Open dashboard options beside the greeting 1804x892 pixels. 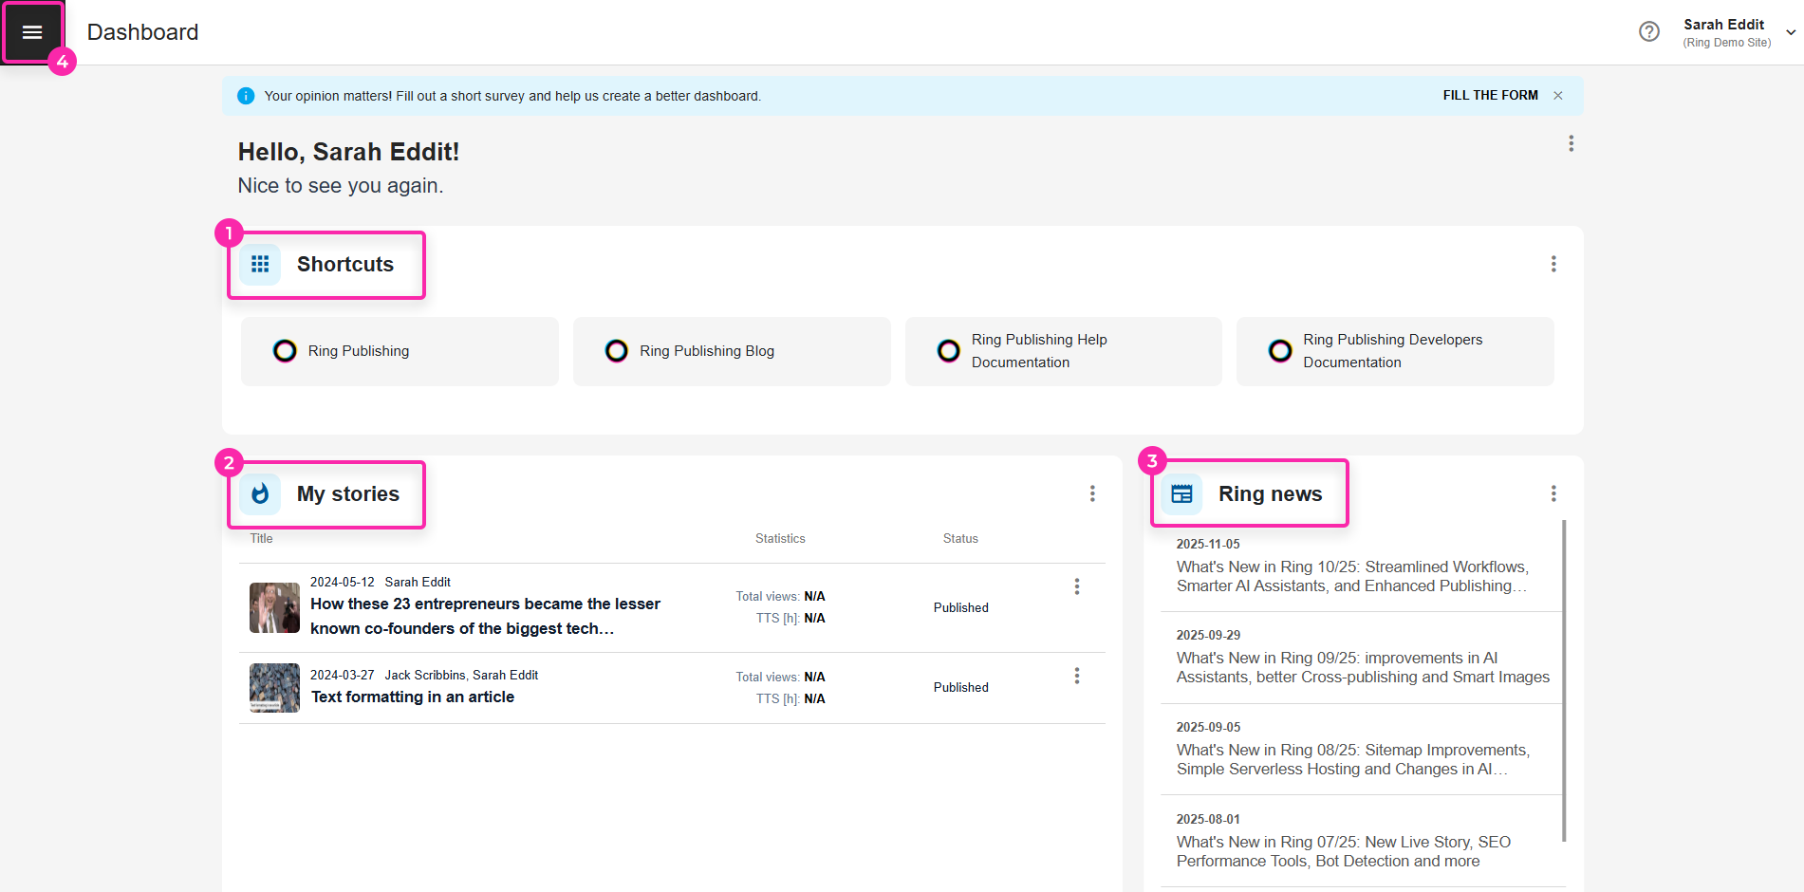(x=1572, y=143)
